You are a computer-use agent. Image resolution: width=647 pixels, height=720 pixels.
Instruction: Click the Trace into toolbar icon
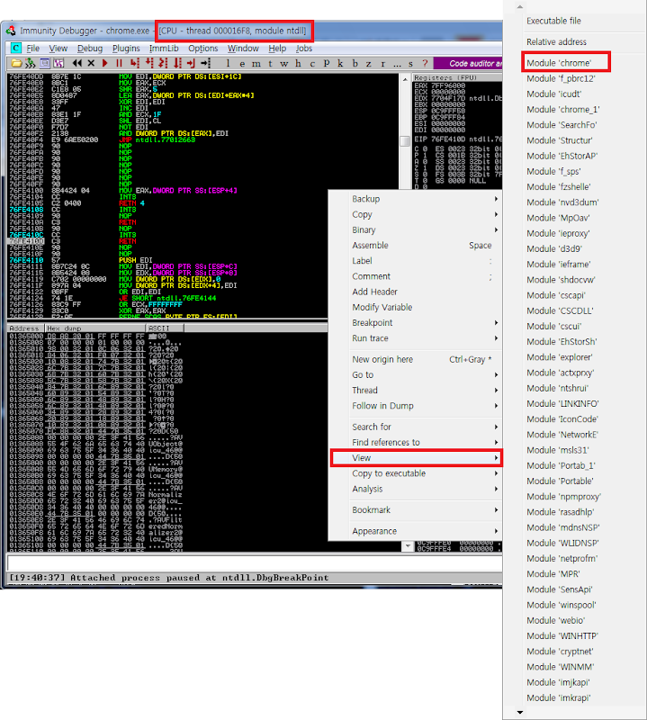[x=163, y=63]
